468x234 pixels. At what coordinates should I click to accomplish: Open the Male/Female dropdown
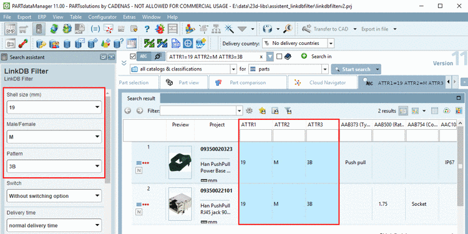click(54, 137)
